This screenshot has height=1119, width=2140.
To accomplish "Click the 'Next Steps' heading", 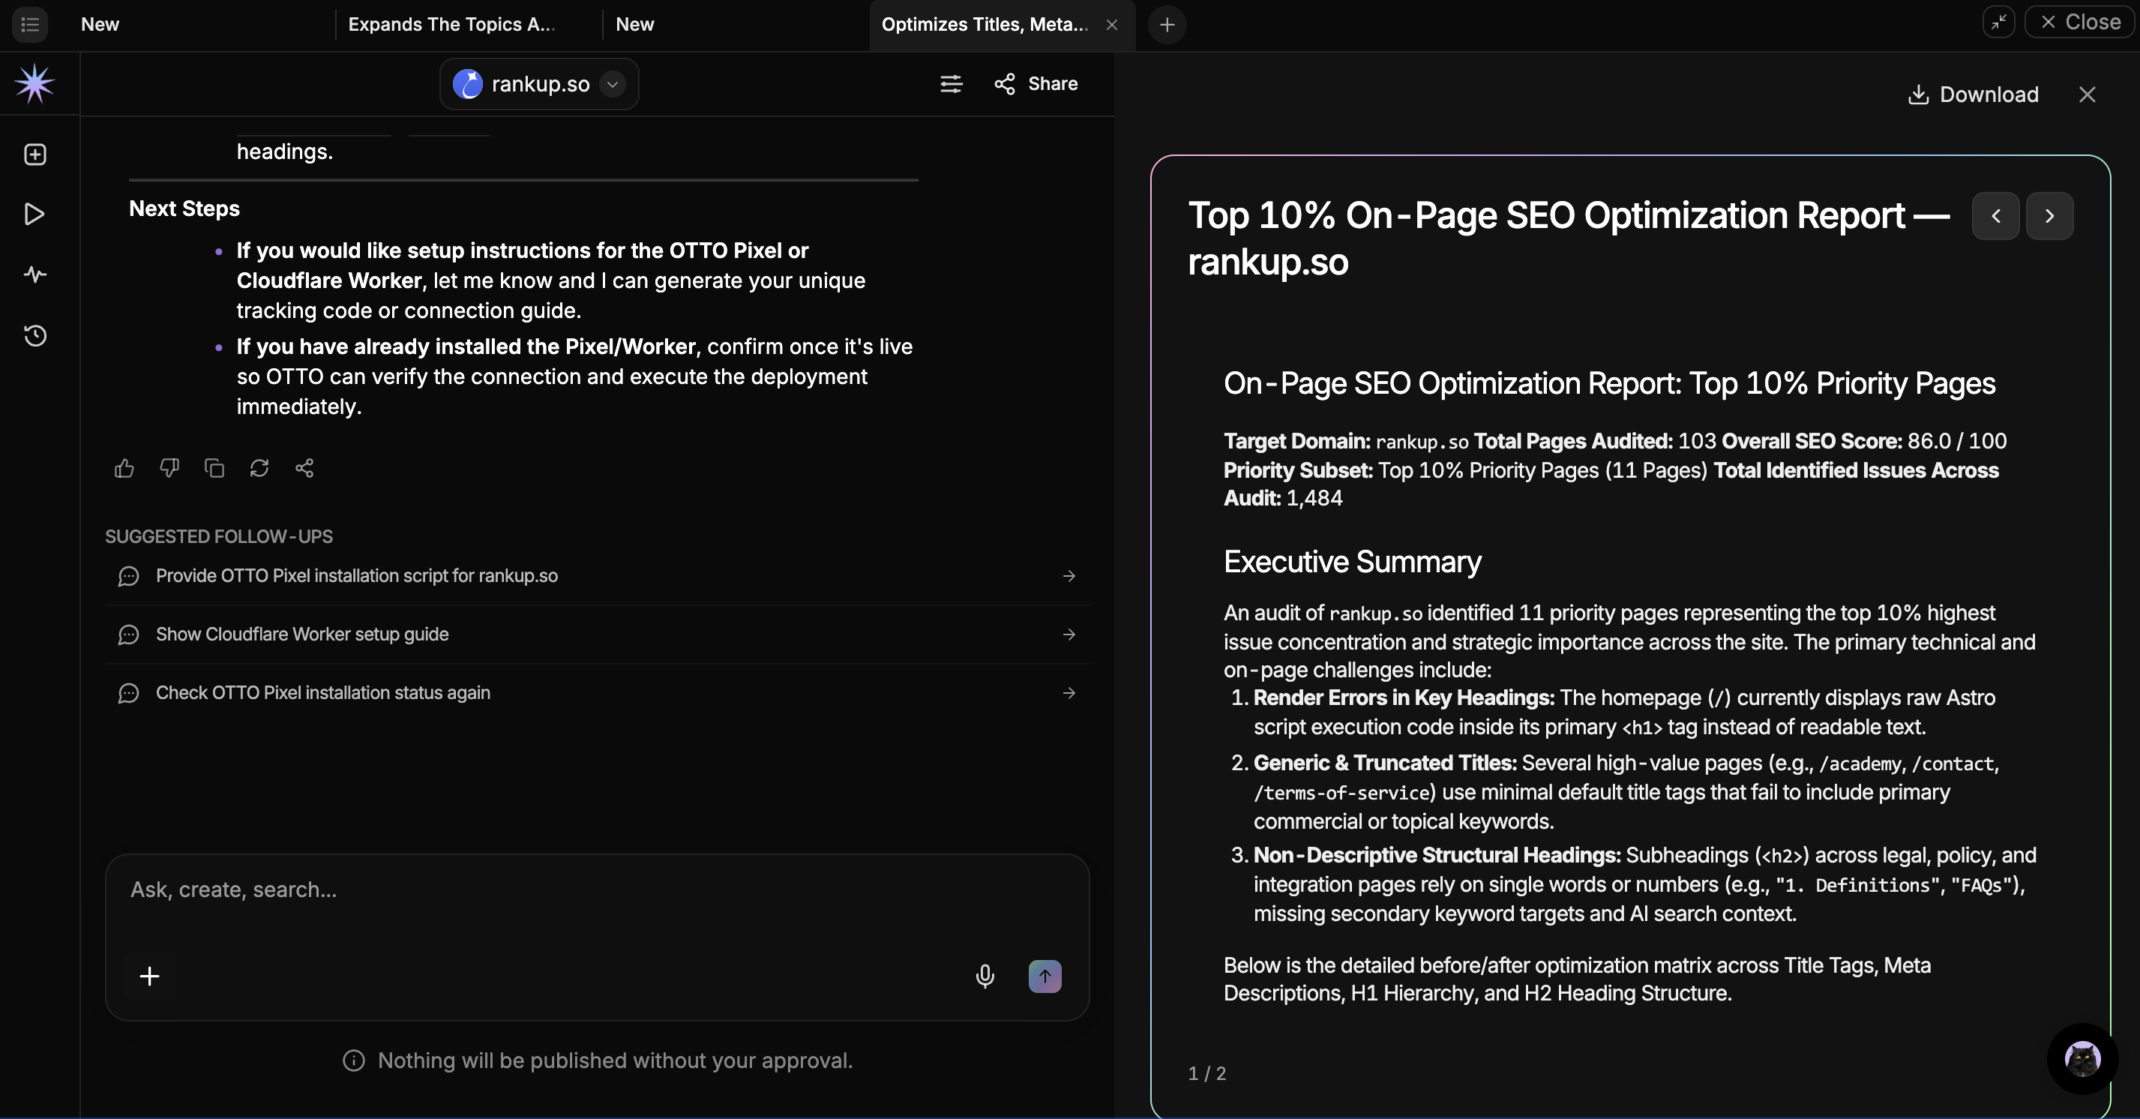I will pyautogui.click(x=184, y=208).
